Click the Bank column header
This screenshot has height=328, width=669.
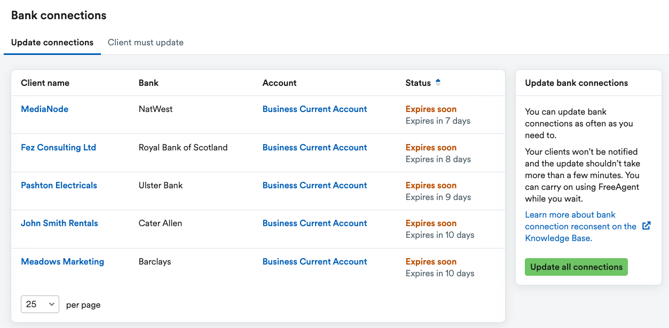[x=148, y=83]
